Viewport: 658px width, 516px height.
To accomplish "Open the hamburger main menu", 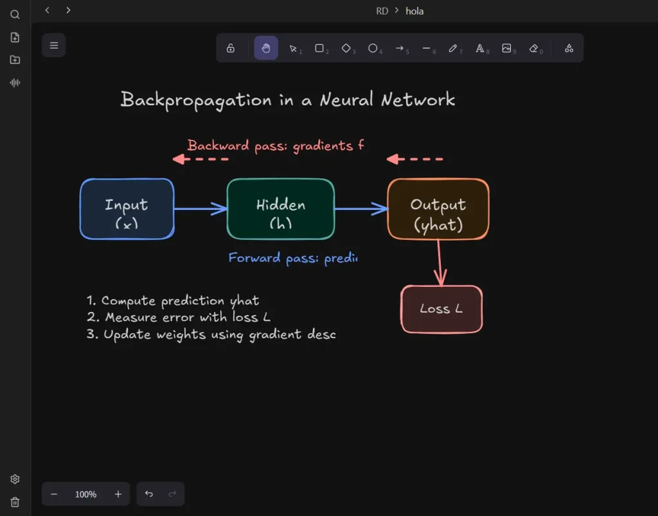I will [54, 46].
